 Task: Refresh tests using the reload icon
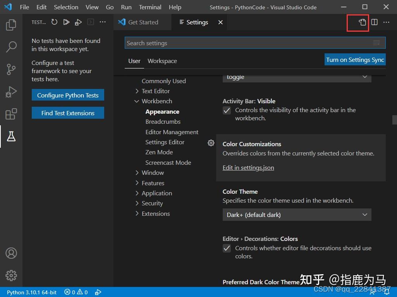(x=54, y=22)
